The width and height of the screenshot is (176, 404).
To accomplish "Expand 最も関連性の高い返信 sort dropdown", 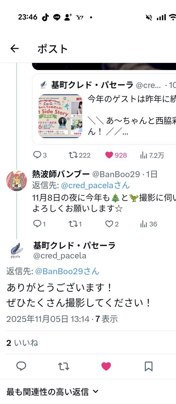I will click(52, 392).
